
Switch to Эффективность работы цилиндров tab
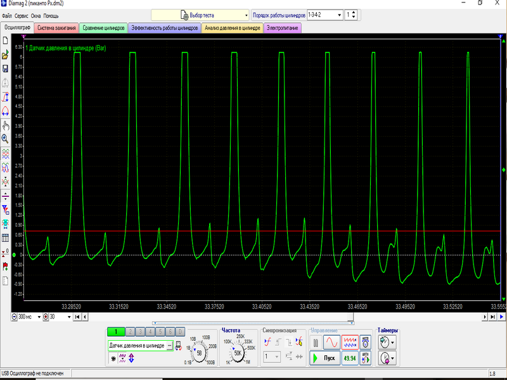click(165, 28)
